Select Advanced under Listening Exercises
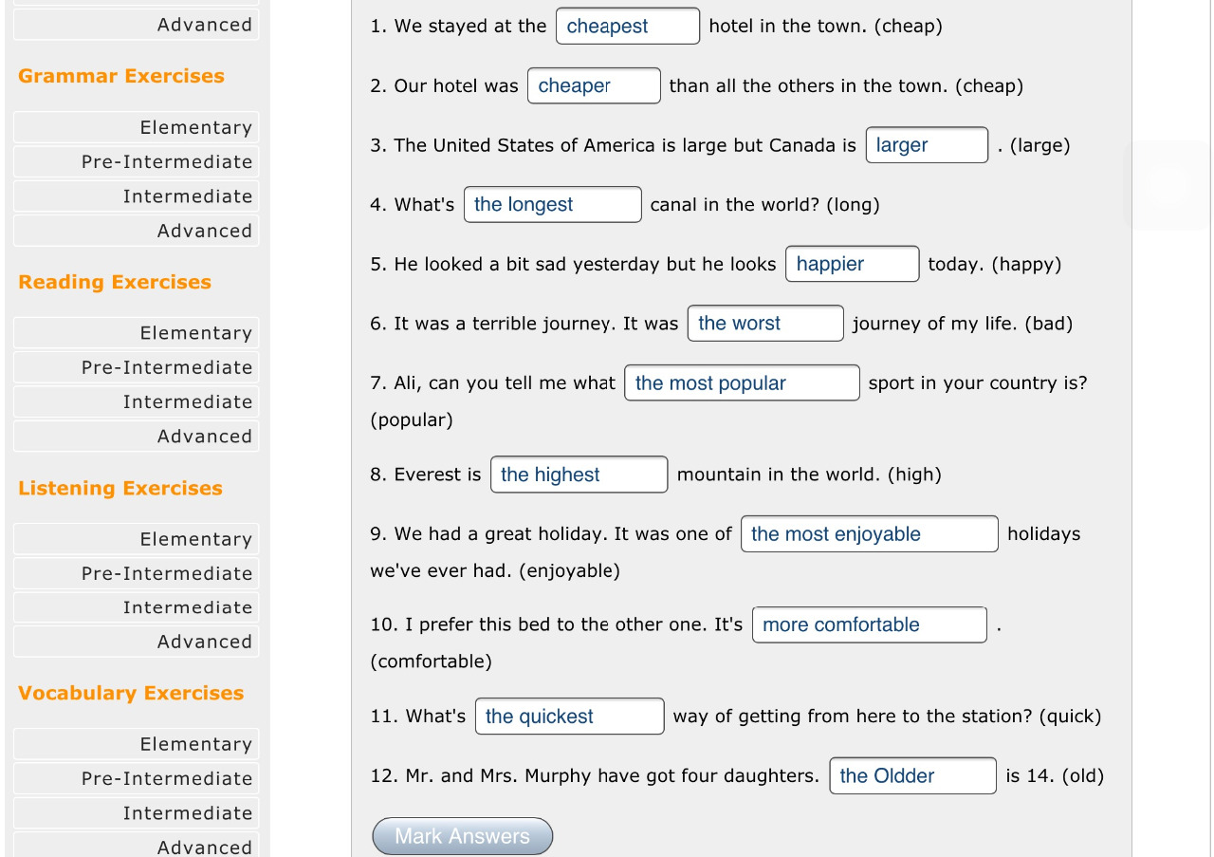 (137, 642)
